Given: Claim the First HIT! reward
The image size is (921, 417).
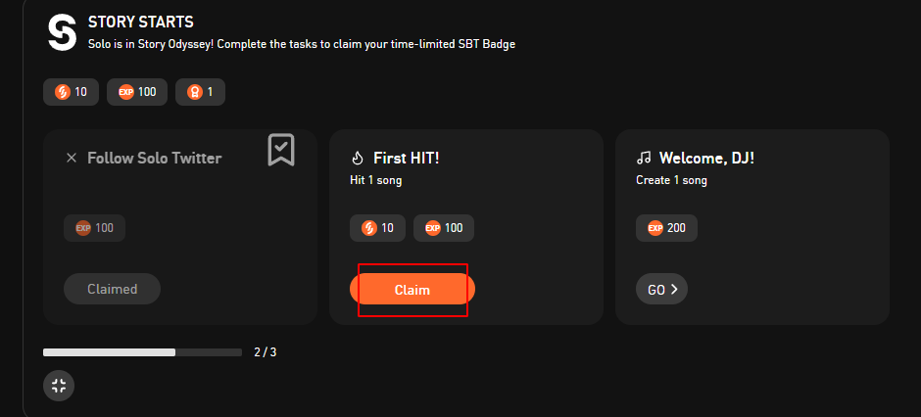Looking at the screenshot, I should [412, 289].
